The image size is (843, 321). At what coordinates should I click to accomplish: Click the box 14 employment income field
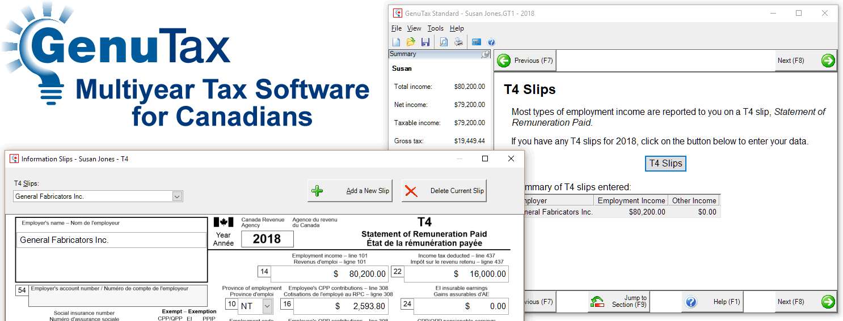pyautogui.click(x=330, y=274)
